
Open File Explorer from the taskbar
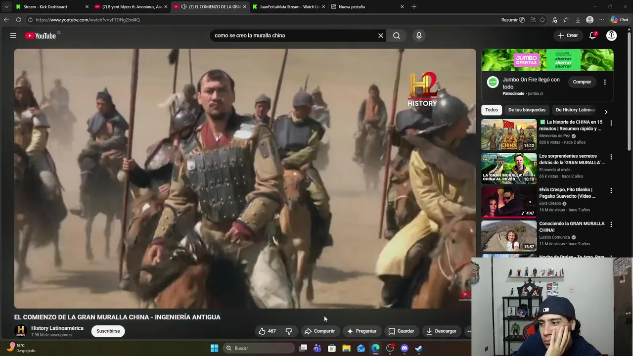(346, 348)
